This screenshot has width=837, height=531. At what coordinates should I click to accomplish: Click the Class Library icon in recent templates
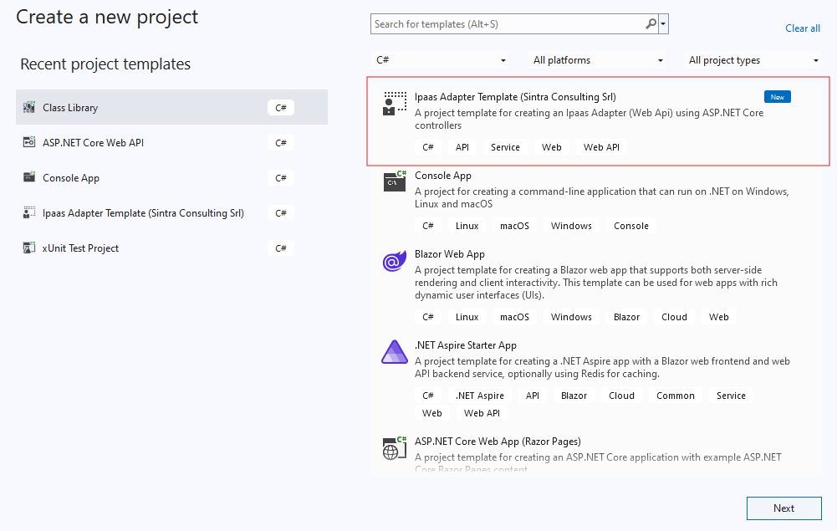pyautogui.click(x=29, y=107)
